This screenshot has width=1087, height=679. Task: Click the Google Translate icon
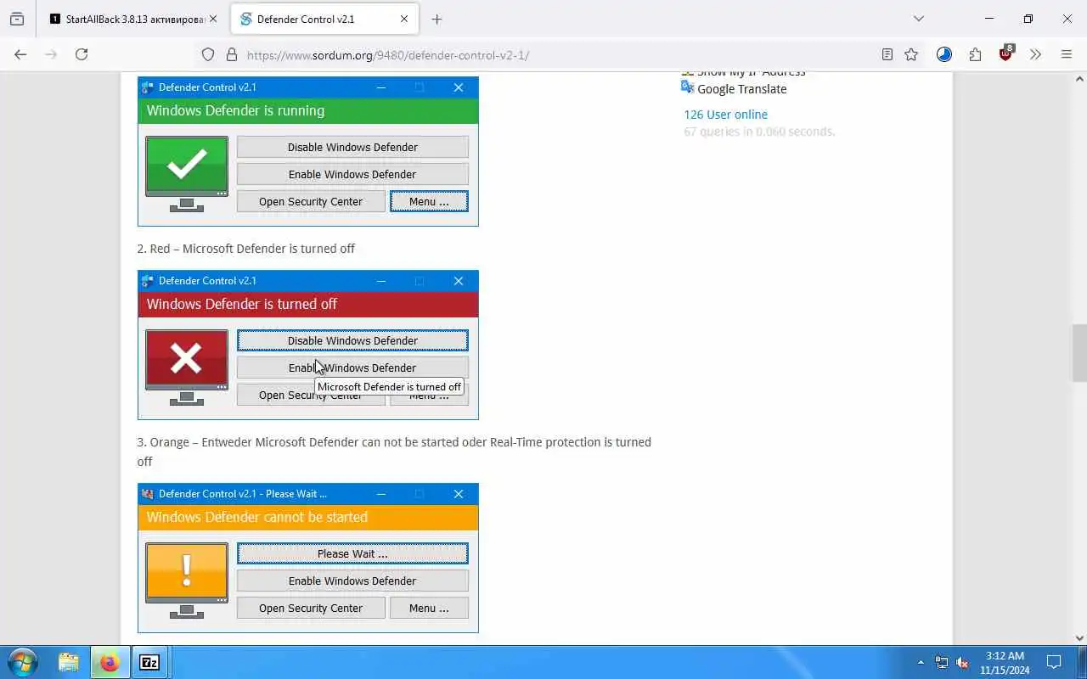click(688, 87)
